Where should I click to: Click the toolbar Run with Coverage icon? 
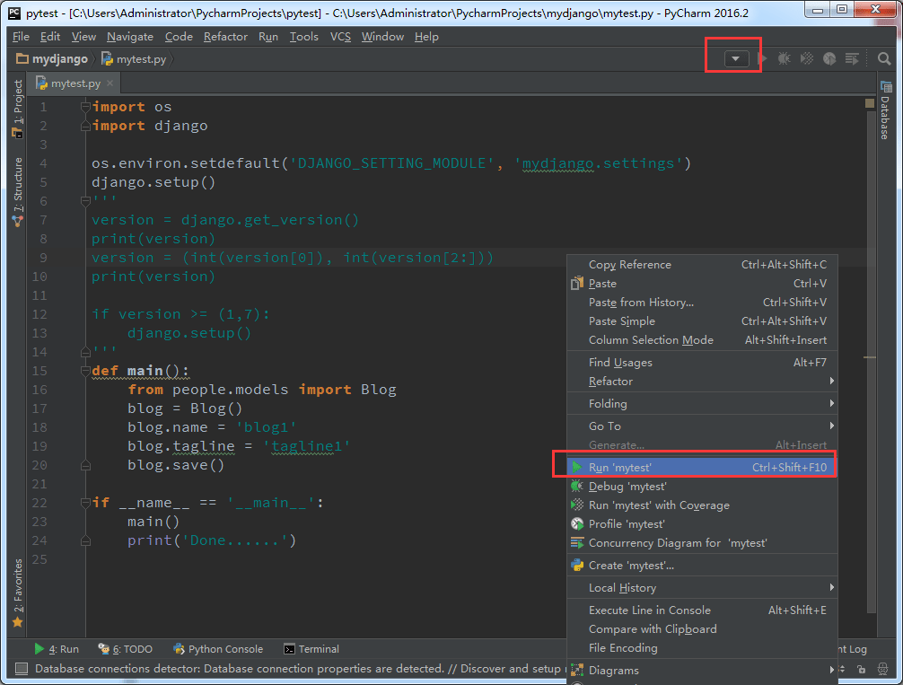click(807, 58)
